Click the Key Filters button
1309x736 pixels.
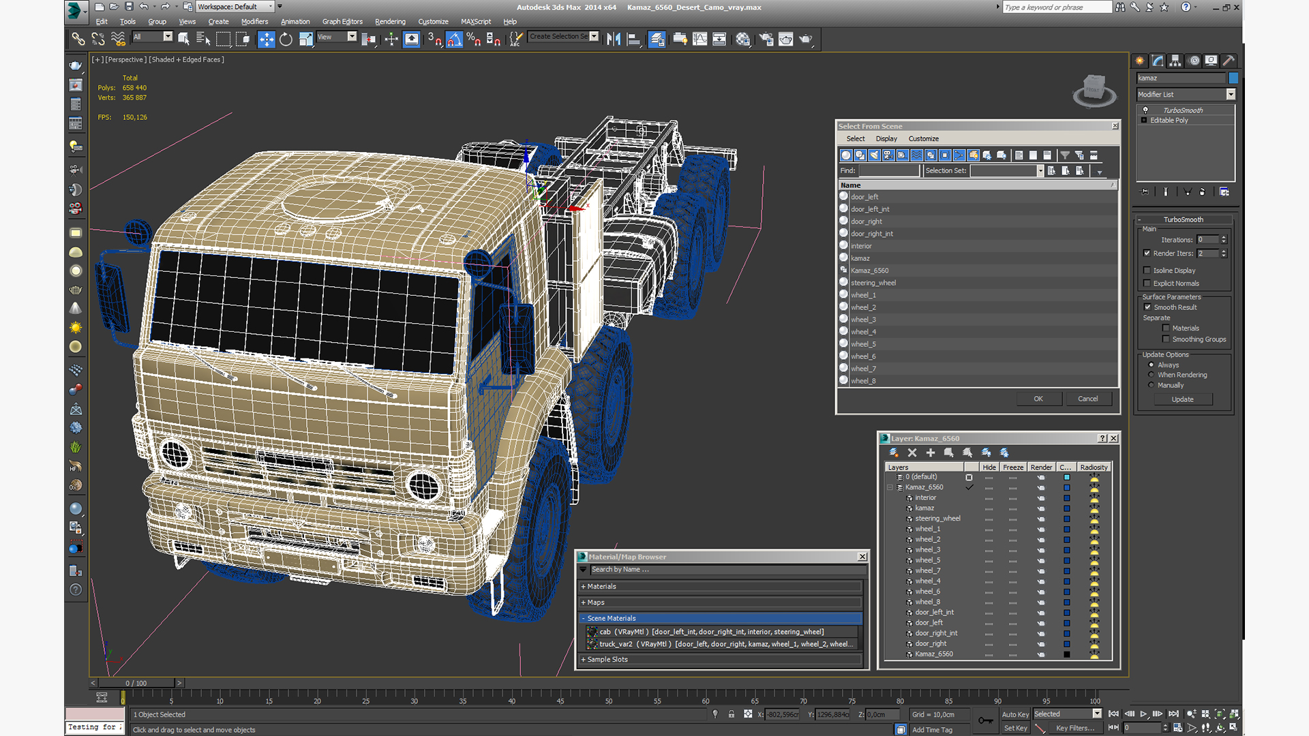point(1075,728)
